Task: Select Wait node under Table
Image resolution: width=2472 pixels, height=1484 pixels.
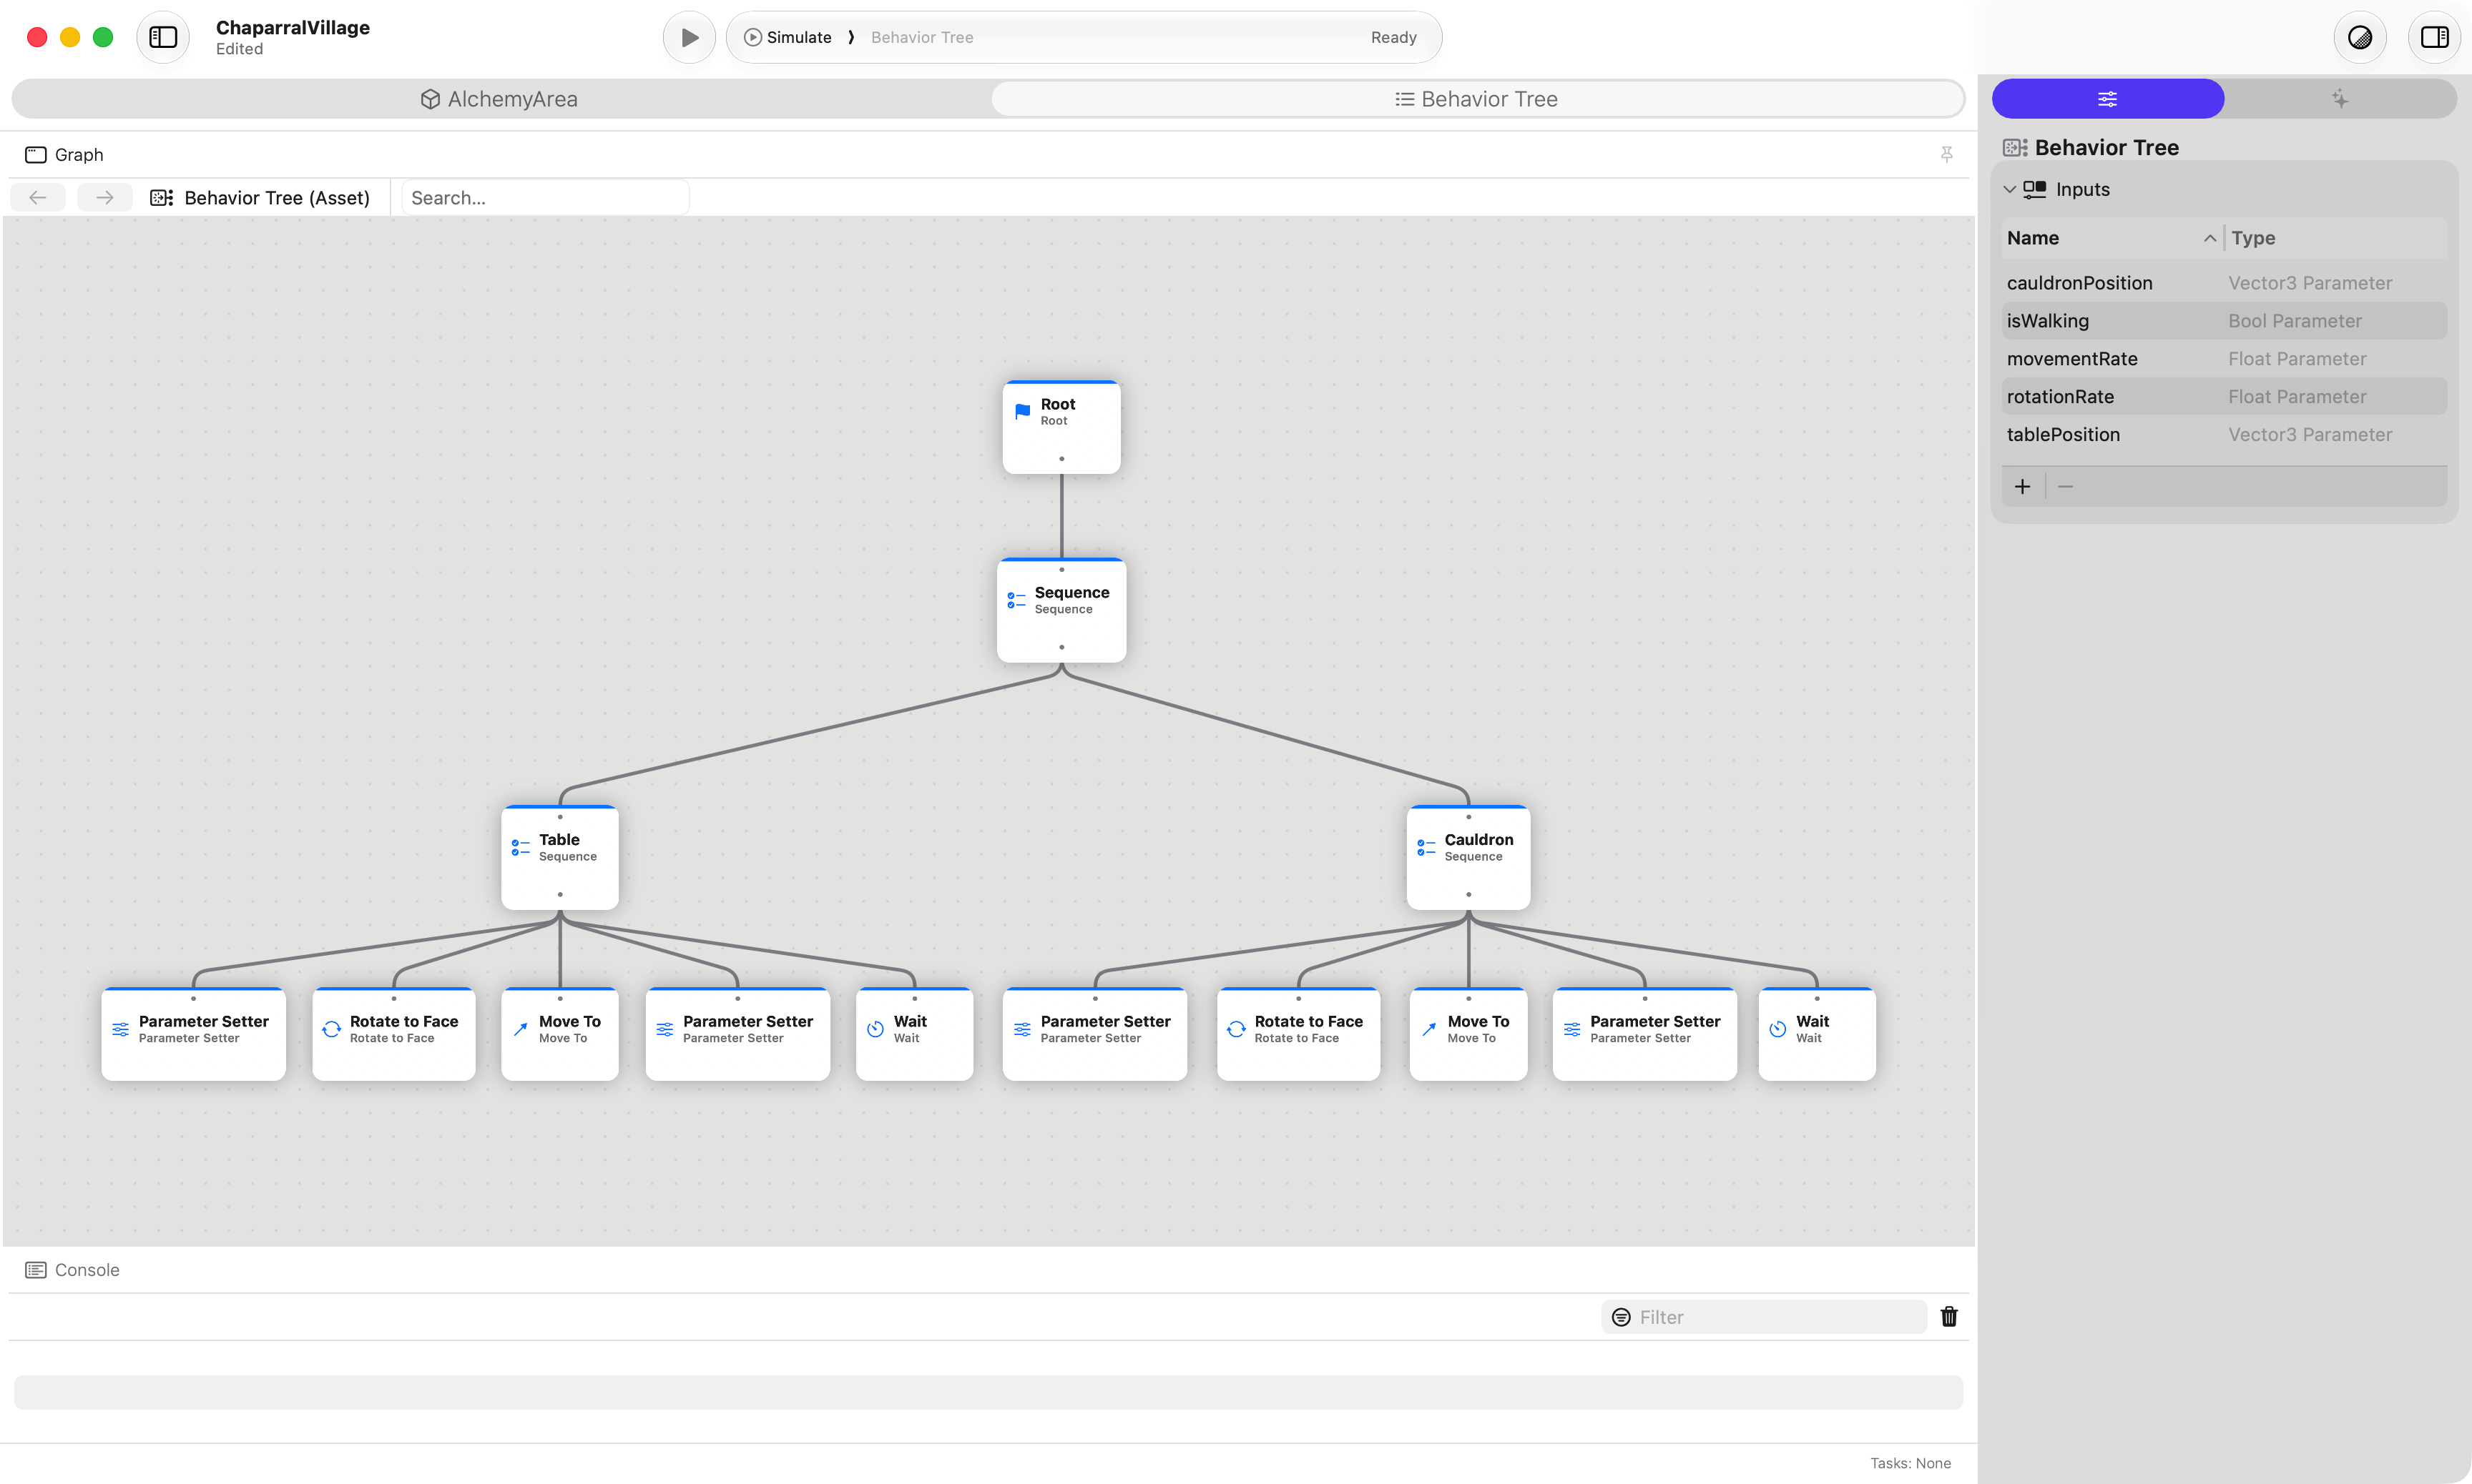Action: 914,1034
